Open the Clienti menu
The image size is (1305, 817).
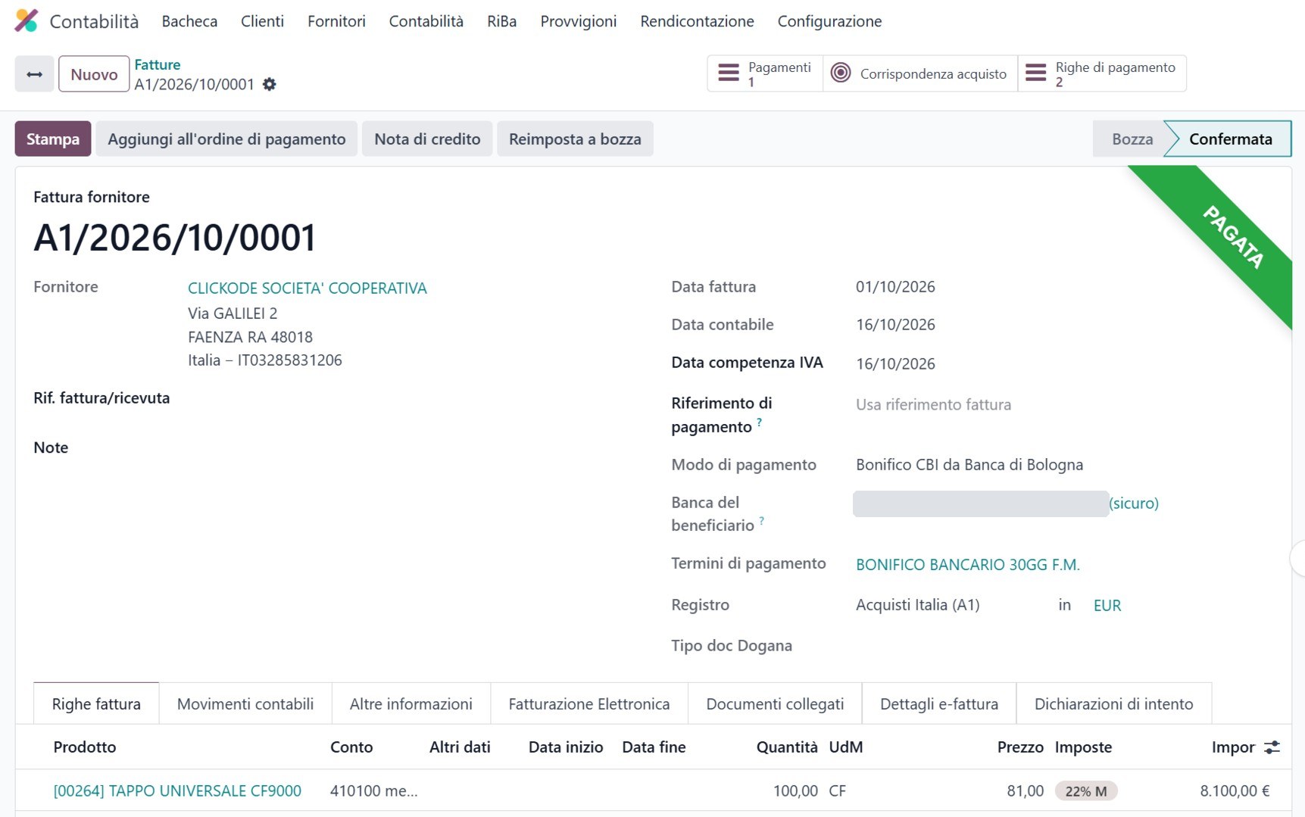click(262, 21)
